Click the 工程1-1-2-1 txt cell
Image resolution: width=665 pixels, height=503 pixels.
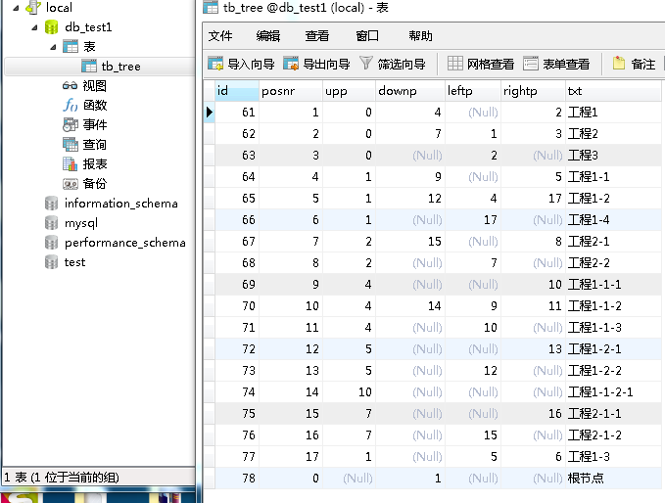tap(613, 392)
